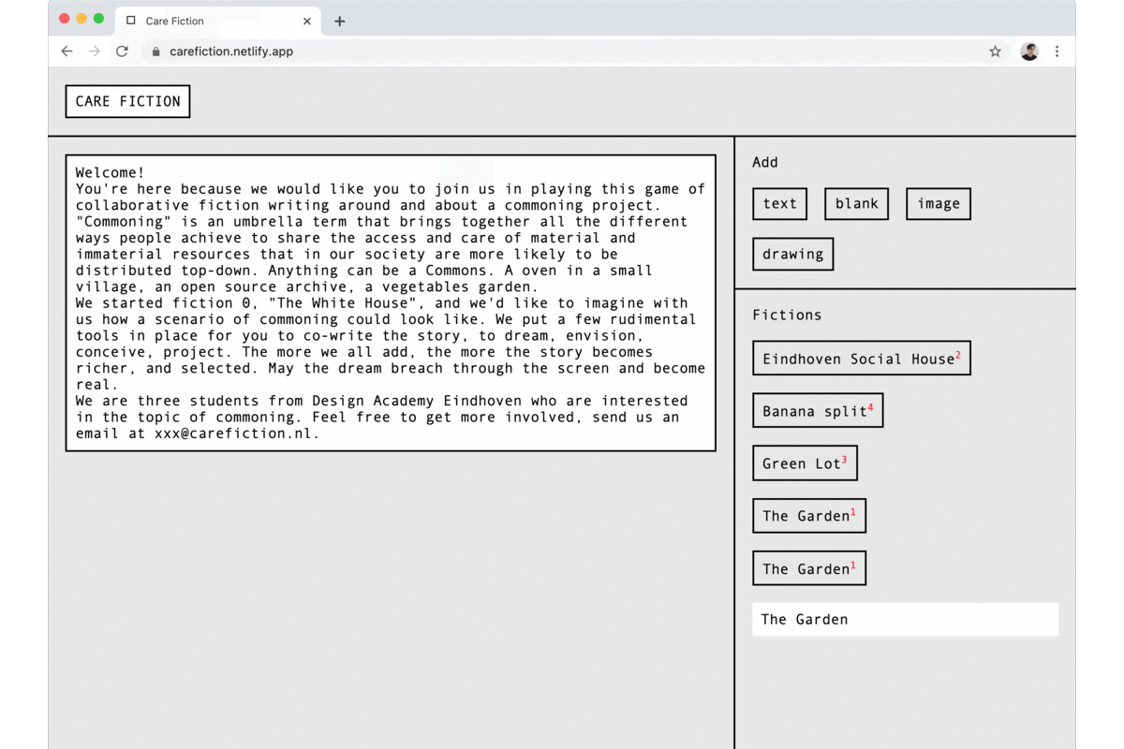This screenshot has height=749, width=1124.
Task: Add an image block
Action: pyautogui.click(x=939, y=204)
